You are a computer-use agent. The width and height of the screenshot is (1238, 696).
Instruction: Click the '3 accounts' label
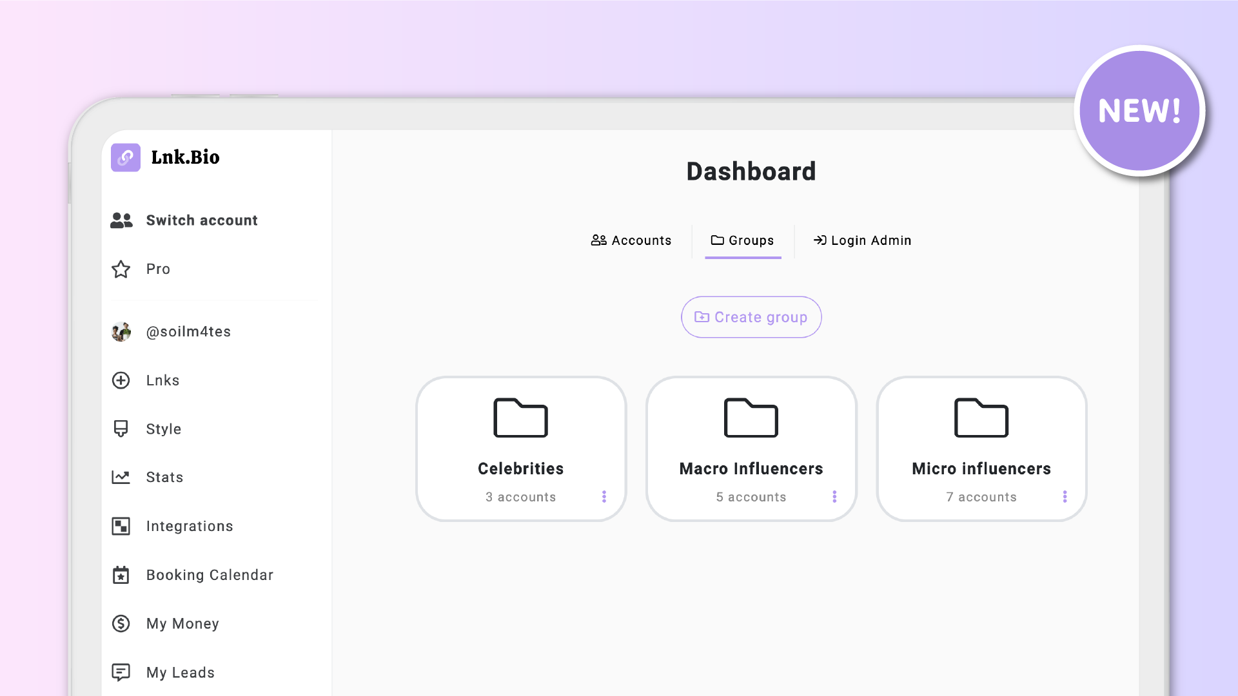[521, 497]
